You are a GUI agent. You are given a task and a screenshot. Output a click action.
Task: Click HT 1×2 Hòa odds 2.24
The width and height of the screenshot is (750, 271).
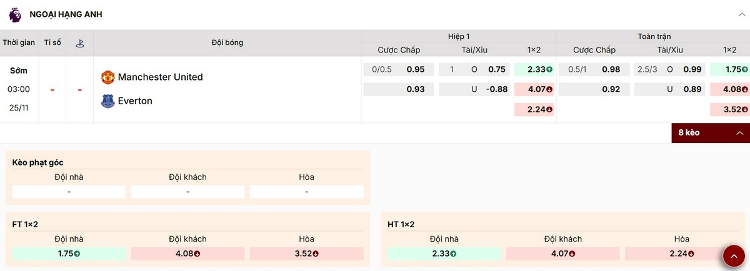click(x=681, y=254)
